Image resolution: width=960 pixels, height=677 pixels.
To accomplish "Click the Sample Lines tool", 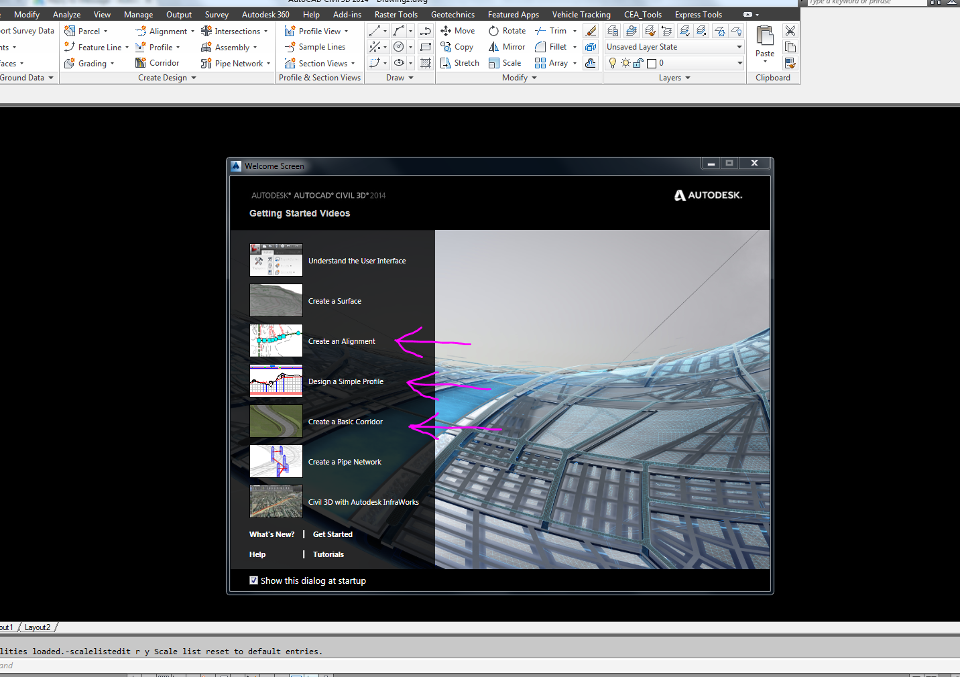I will (315, 47).
